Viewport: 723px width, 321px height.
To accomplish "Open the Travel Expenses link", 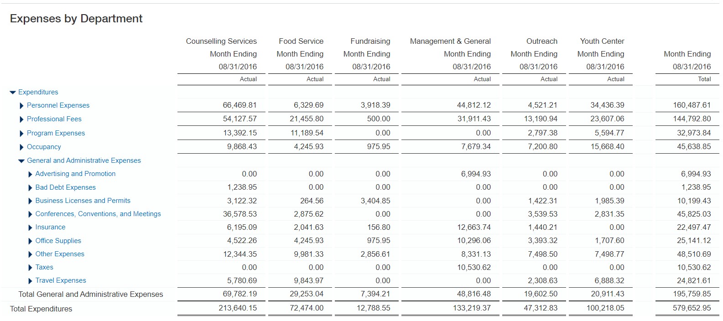I will [61, 280].
